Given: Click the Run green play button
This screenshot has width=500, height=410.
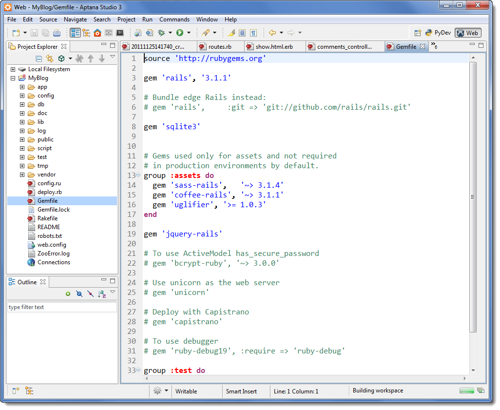Looking at the screenshot, I should (x=180, y=33).
